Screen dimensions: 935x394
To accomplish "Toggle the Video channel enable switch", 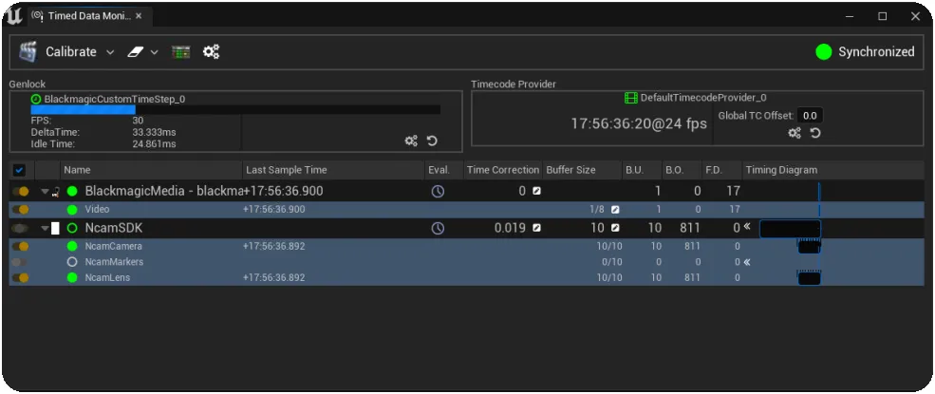I will click(x=21, y=210).
